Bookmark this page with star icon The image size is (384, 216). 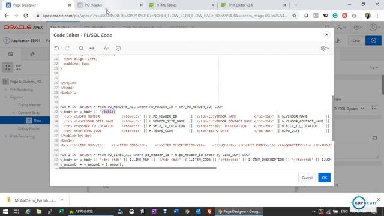[294, 16]
